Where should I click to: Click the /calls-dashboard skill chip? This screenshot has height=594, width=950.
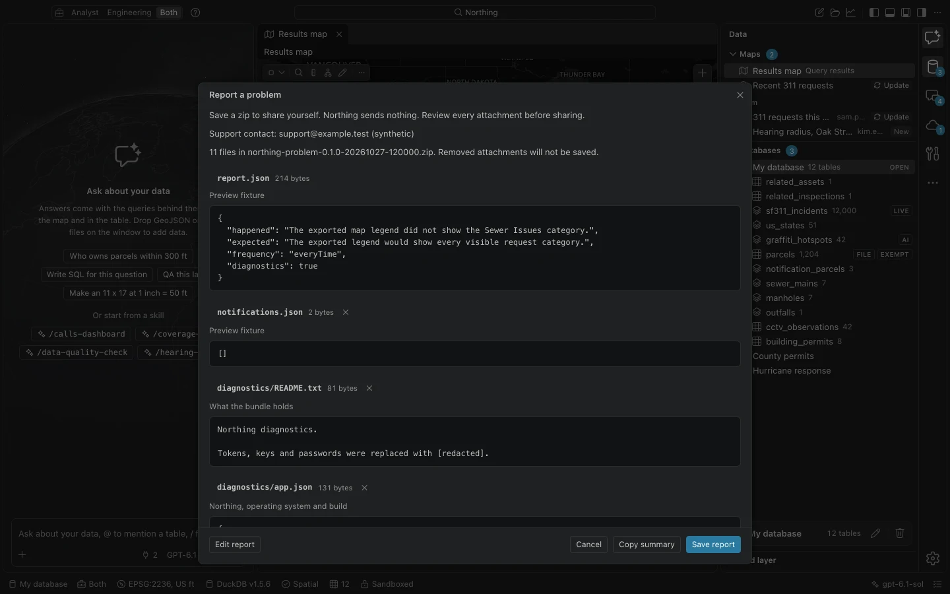(x=82, y=334)
